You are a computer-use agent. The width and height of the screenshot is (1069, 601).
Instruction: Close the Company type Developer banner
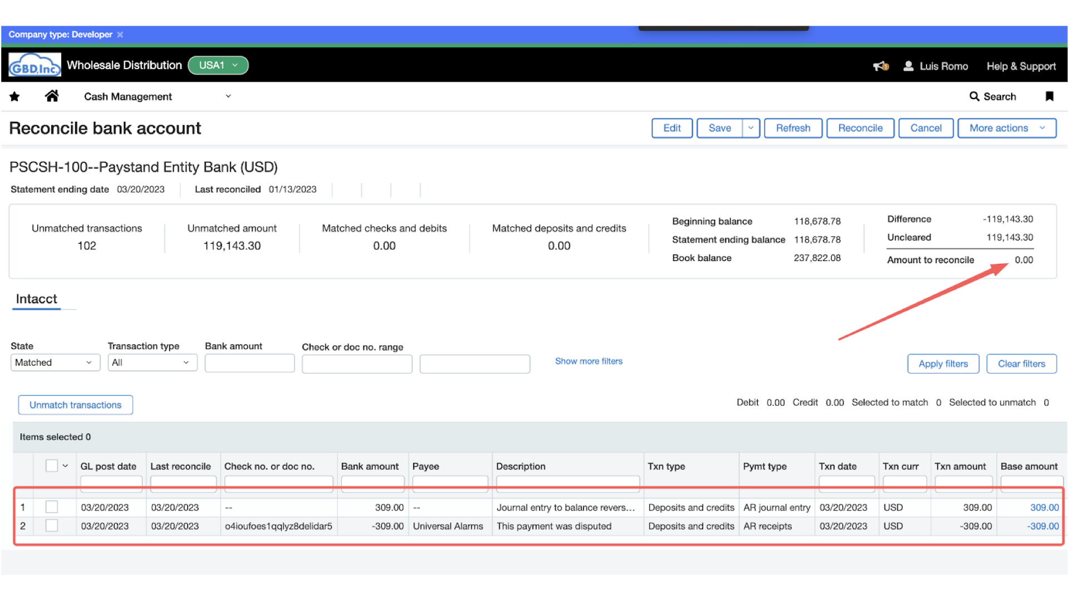[120, 35]
